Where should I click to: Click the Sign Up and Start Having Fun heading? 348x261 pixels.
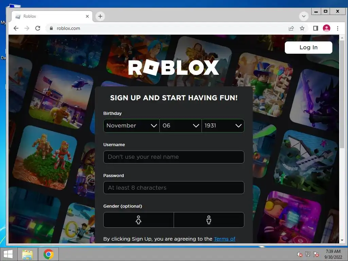pyautogui.click(x=174, y=98)
